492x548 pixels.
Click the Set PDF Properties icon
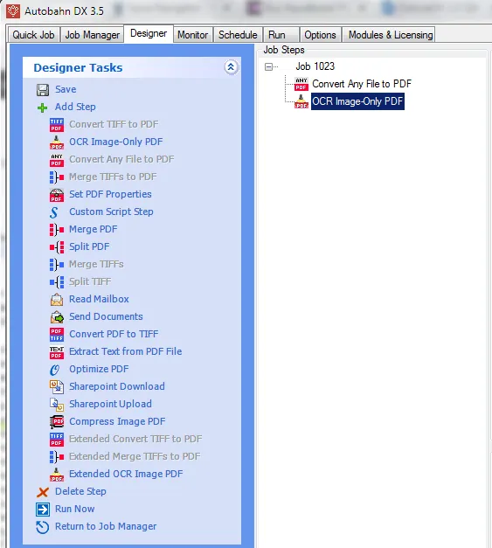pos(57,195)
